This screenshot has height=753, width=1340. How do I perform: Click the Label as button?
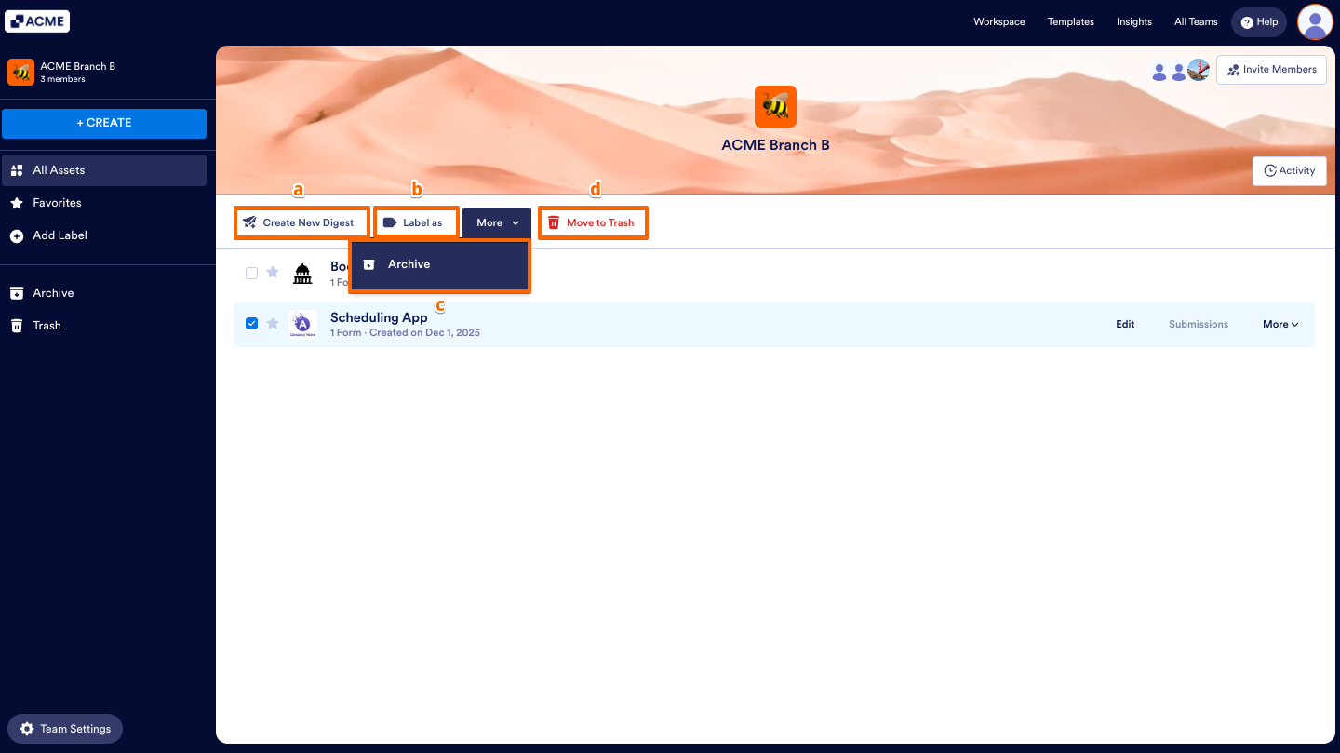click(417, 222)
